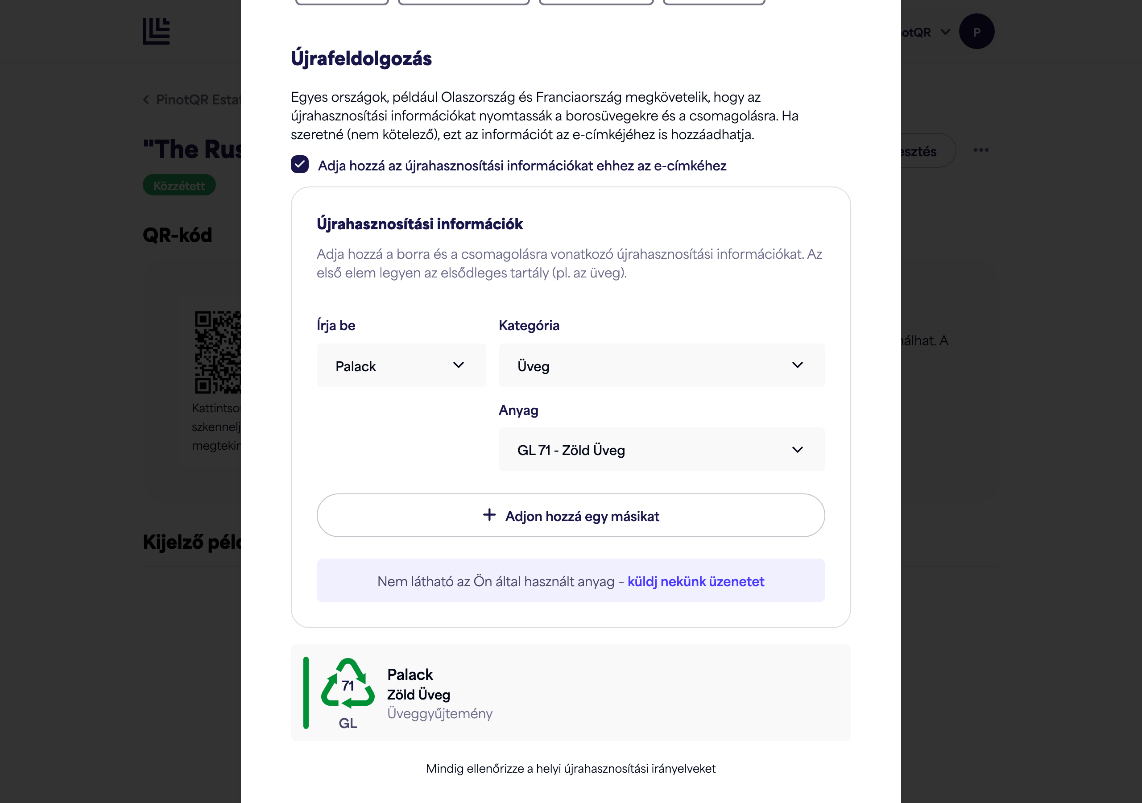Click the chevron arrow in Anyag field
The height and width of the screenshot is (803, 1142).
pos(797,450)
